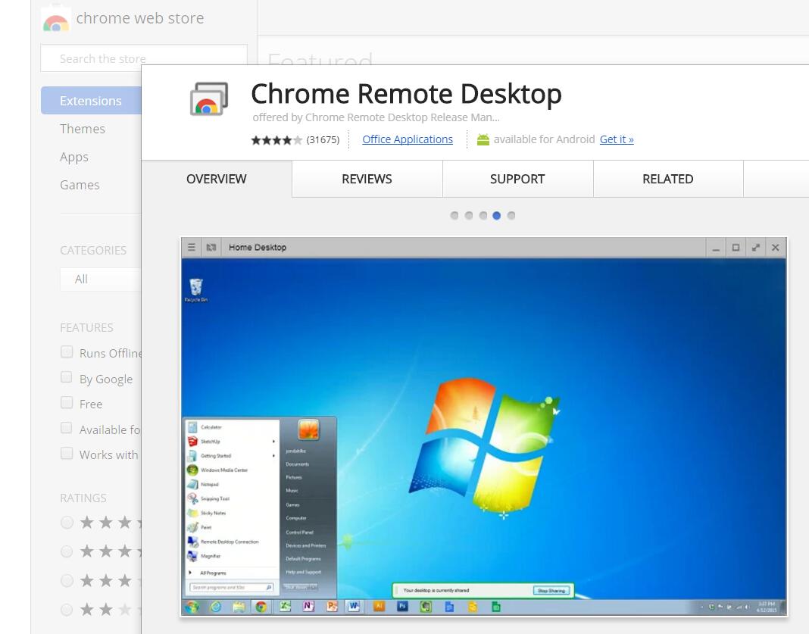Image resolution: width=809 pixels, height=634 pixels.
Task: Click the Chrome Web Store logo icon
Action: pos(56,20)
